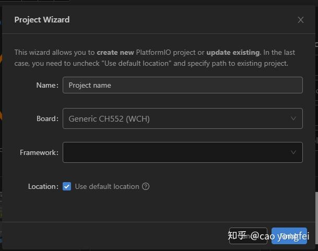The width and height of the screenshot is (318, 251).
Task: Click into the Project name input field
Action: [x=182, y=85]
